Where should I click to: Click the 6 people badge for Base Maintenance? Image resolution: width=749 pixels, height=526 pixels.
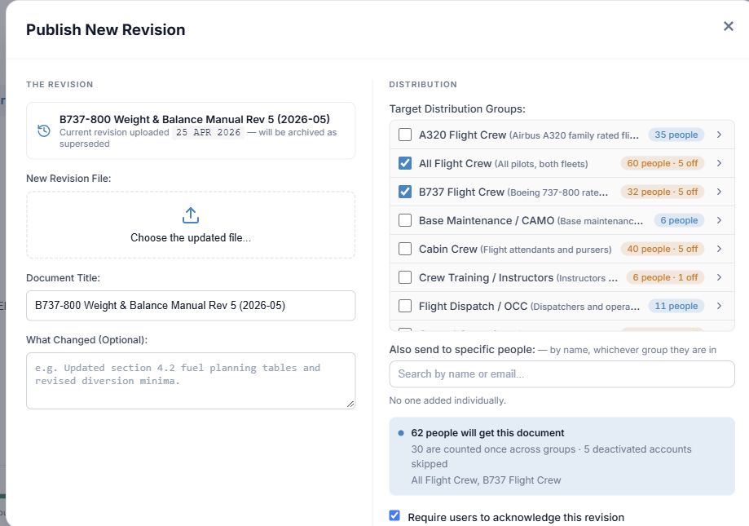click(679, 220)
